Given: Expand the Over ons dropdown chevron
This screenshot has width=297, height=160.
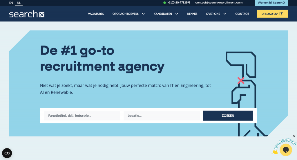Looking at the screenshot, I should pos(225,14).
